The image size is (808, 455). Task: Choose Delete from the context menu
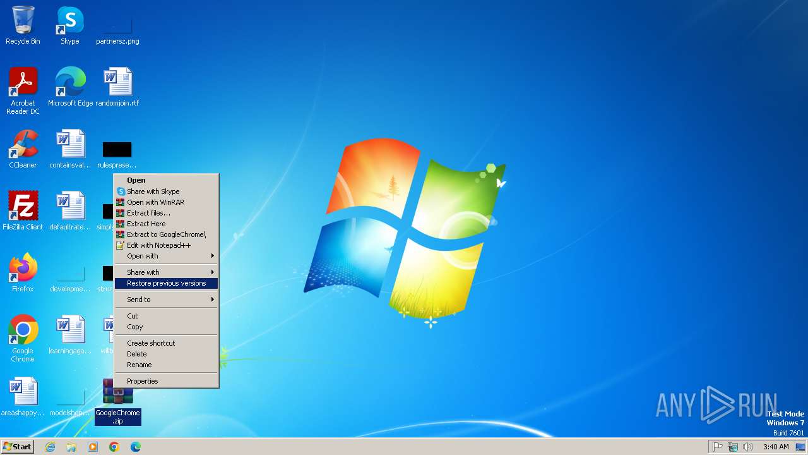coord(166,354)
